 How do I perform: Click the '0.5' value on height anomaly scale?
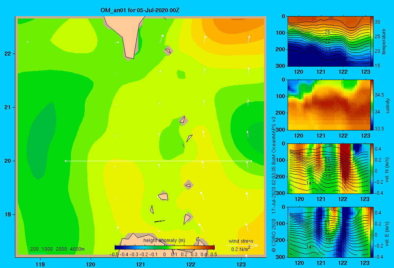click(x=214, y=255)
